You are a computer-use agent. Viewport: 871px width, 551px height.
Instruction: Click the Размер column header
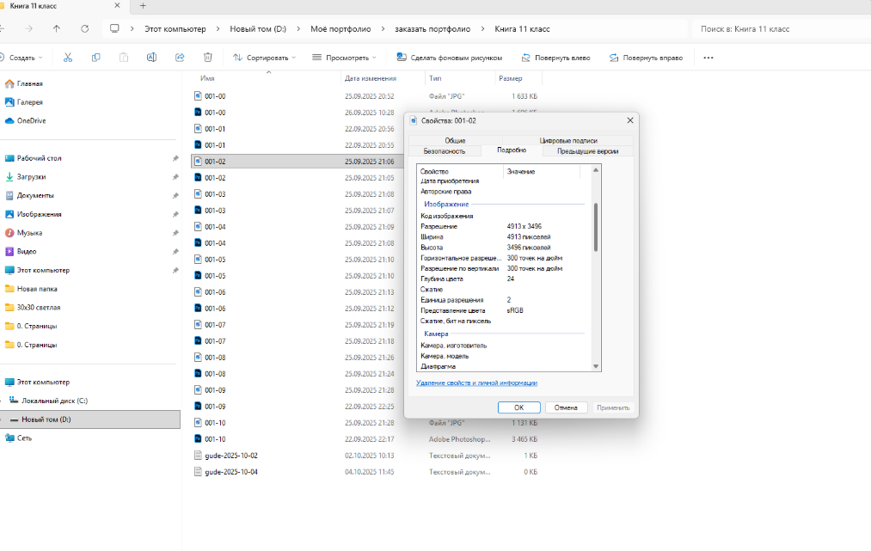coord(511,78)
